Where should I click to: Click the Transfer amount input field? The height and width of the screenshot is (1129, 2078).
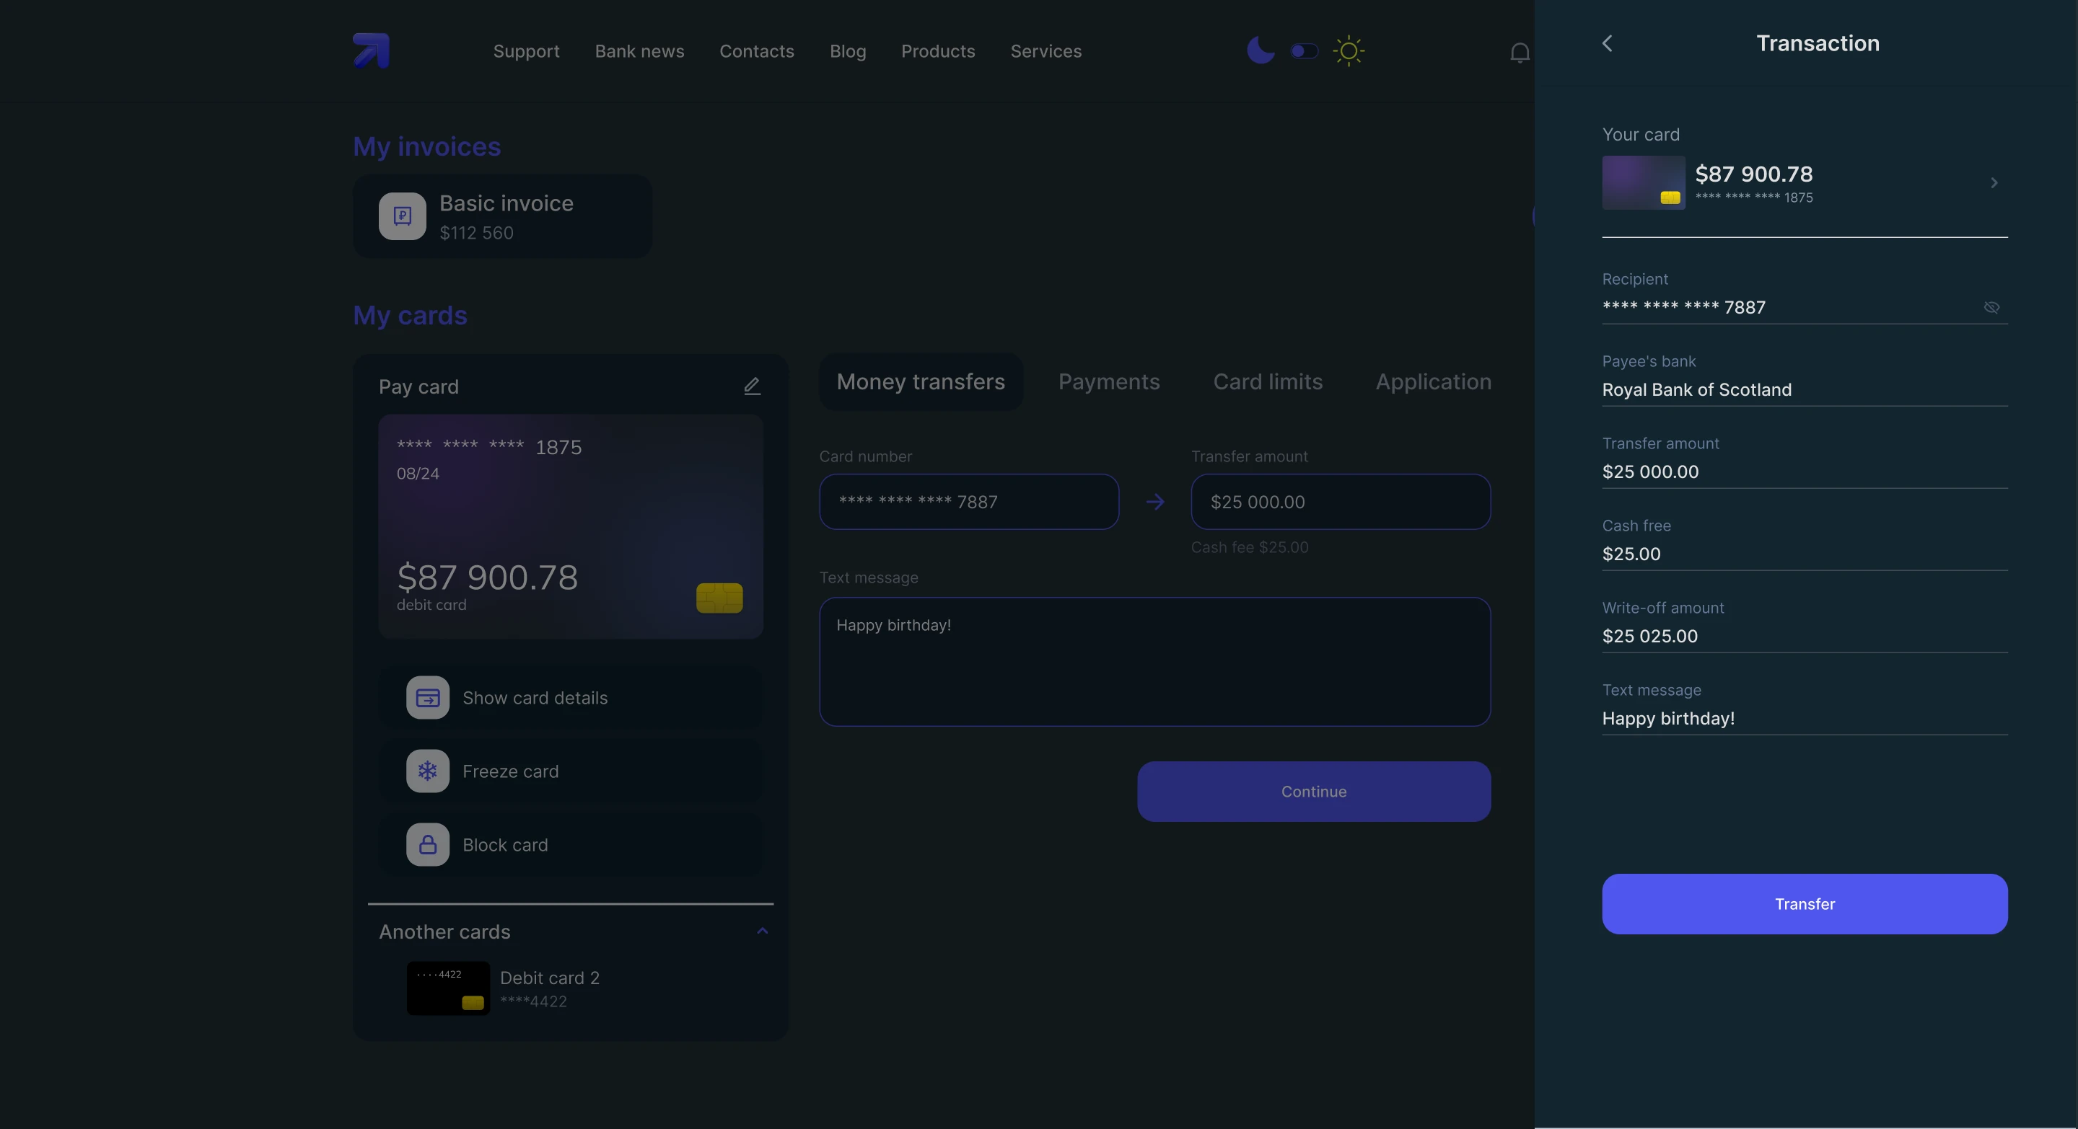1341,502
